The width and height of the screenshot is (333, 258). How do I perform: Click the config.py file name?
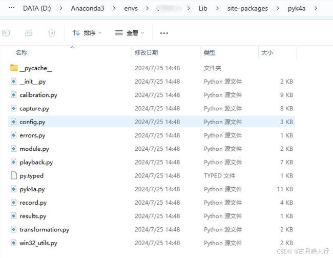click(x=32, y=122)
